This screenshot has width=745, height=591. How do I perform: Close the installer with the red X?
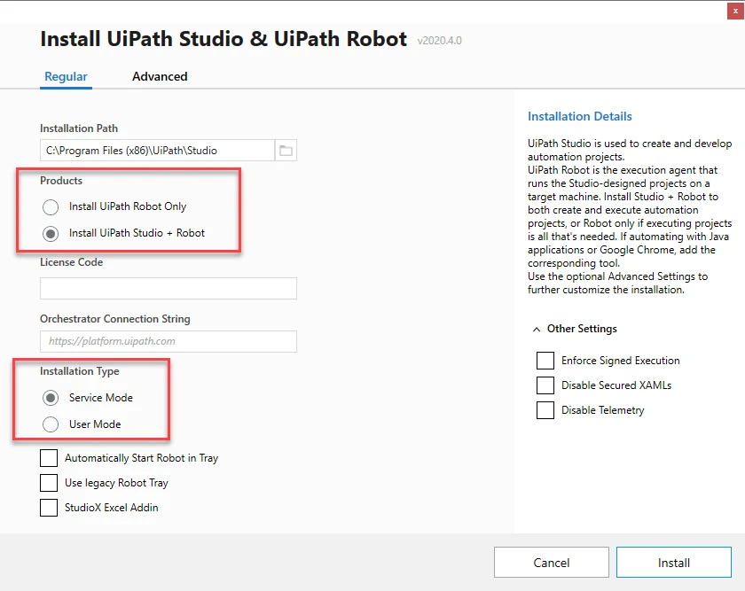click(735, 11)
